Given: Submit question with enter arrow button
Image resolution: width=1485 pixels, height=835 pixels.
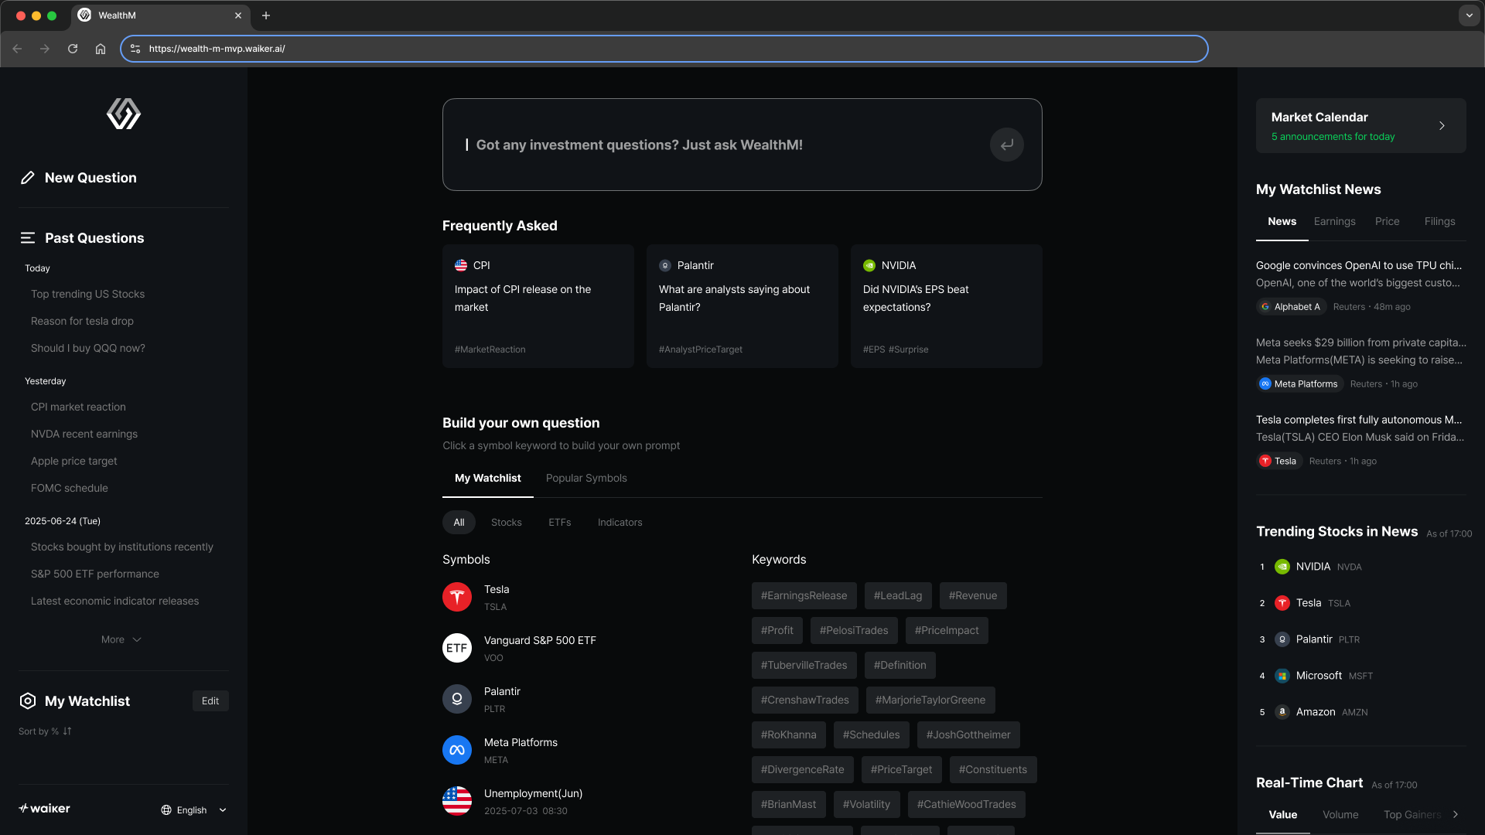Looking at the screenshot, I should coord(1006,145).
